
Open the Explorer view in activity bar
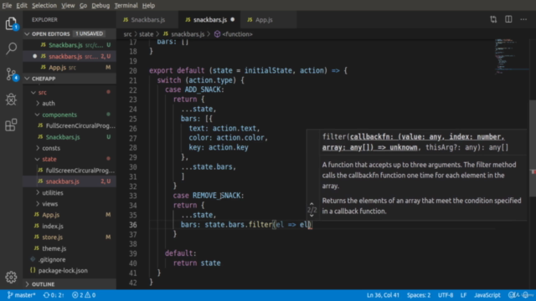point(11,23)
